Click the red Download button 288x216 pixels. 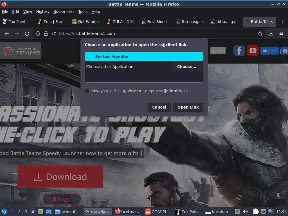click(x=60, y=177)
